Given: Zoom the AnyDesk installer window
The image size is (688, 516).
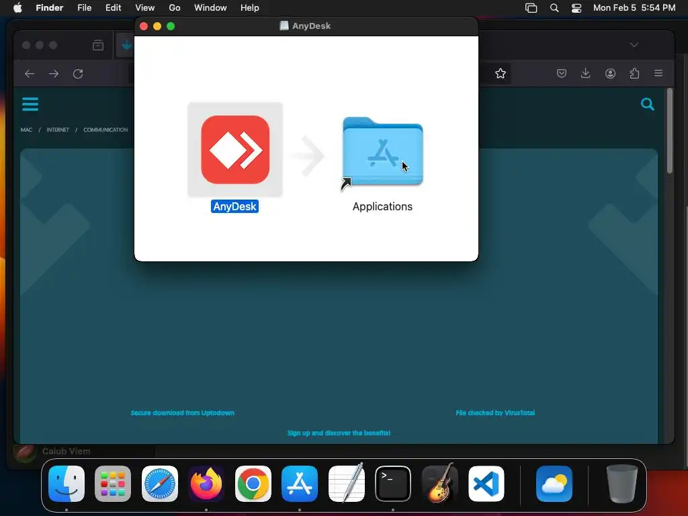Looking at the screenshot, I should 171,26.
